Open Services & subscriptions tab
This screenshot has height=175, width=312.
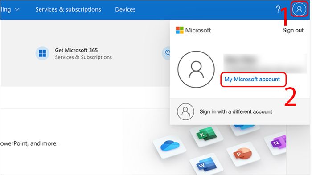[68, 9]
